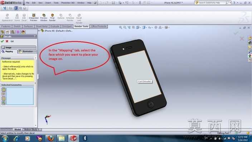Viewport: 252px width, 142px height.
Task: Switch to the Evaluate tab
Action: coord(55,27)
